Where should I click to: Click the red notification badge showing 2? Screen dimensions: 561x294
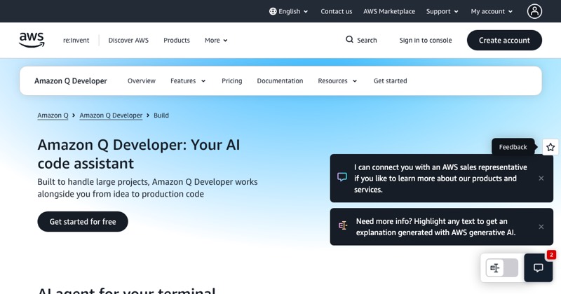click(551, 255)
